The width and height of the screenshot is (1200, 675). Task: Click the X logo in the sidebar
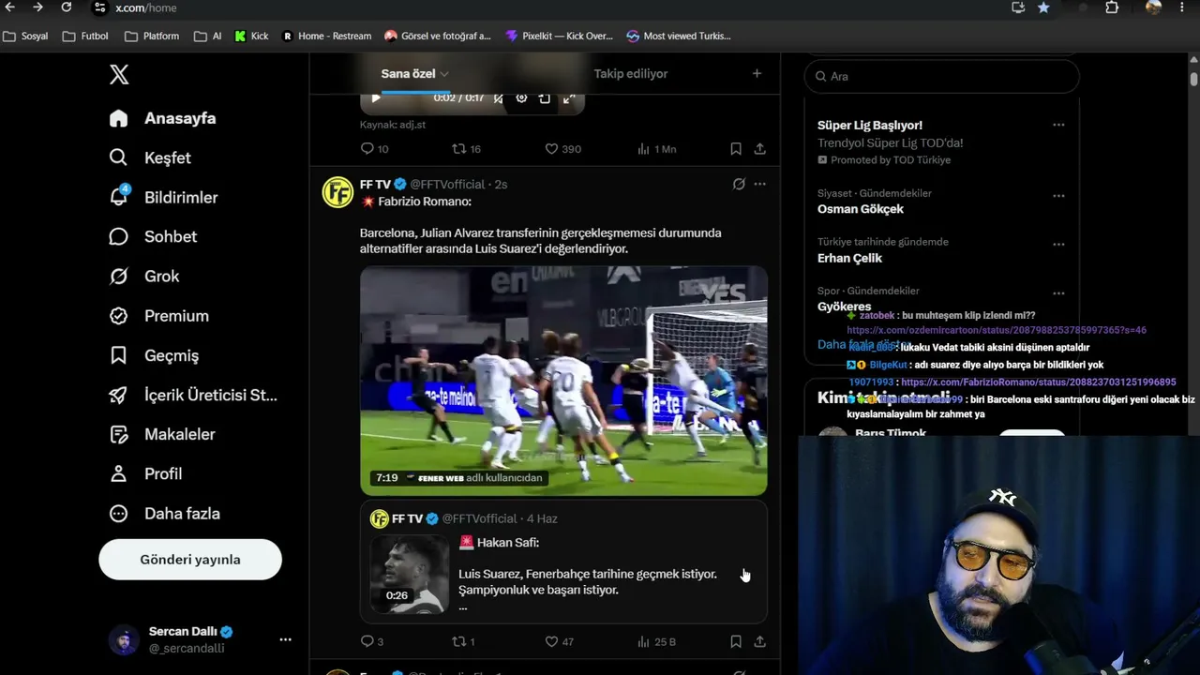(119, 75)
